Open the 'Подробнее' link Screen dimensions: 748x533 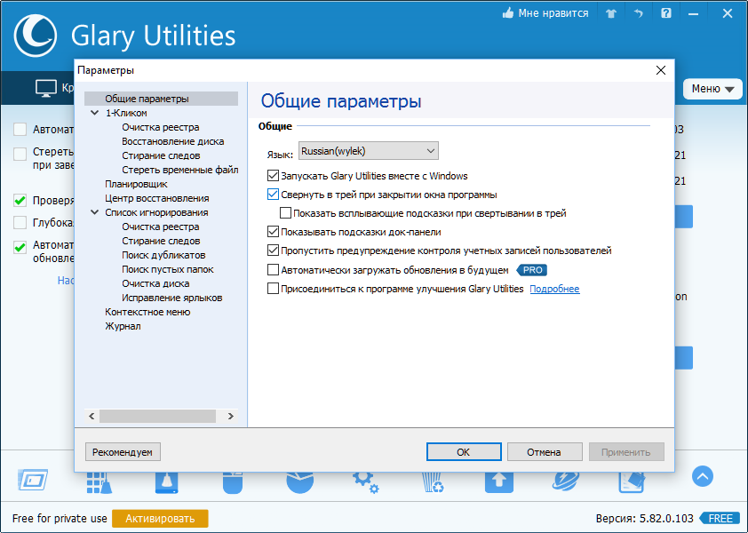tap(554, 289)
